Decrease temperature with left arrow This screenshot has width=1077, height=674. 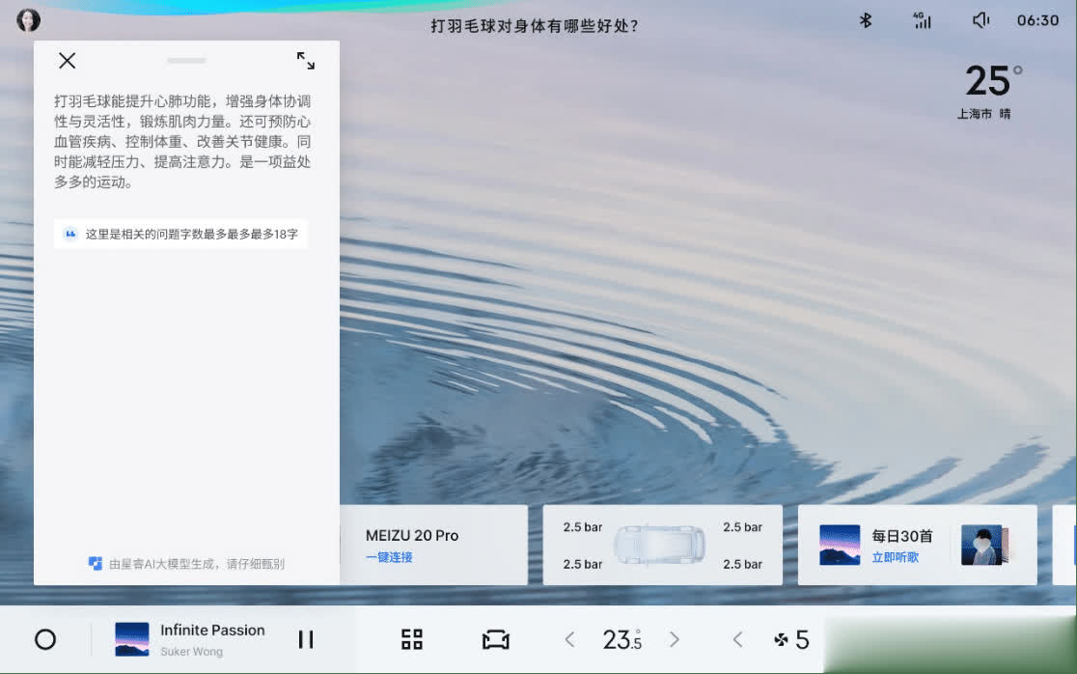[x=569, y=639]
